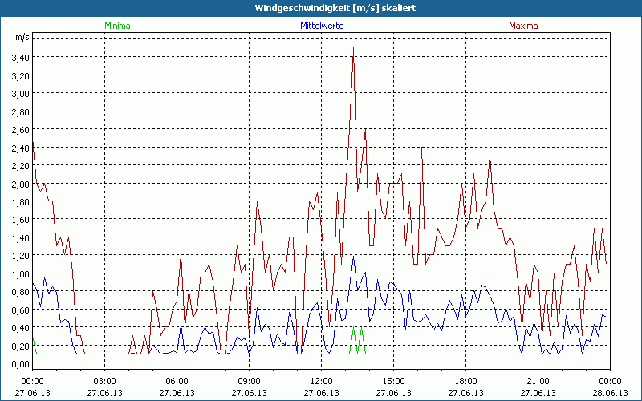
Task: Select the 09:00 time axis label
Action: click(x=249, y=380)
